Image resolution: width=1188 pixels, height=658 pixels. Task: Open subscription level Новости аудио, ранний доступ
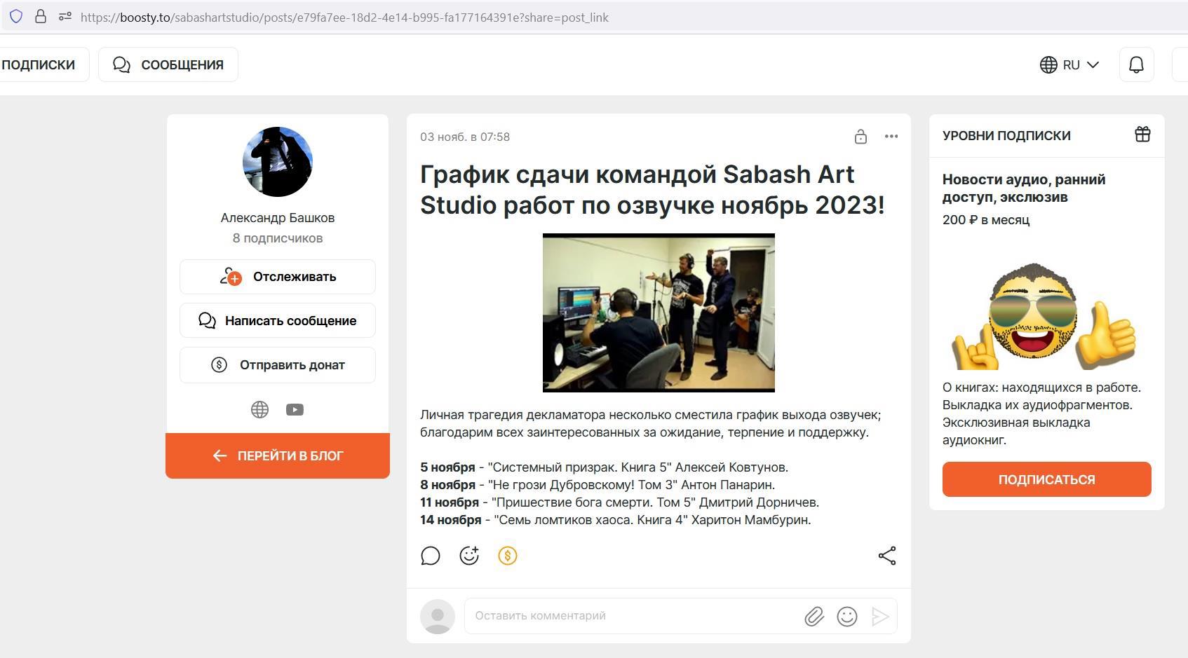tap(1024, 188)
